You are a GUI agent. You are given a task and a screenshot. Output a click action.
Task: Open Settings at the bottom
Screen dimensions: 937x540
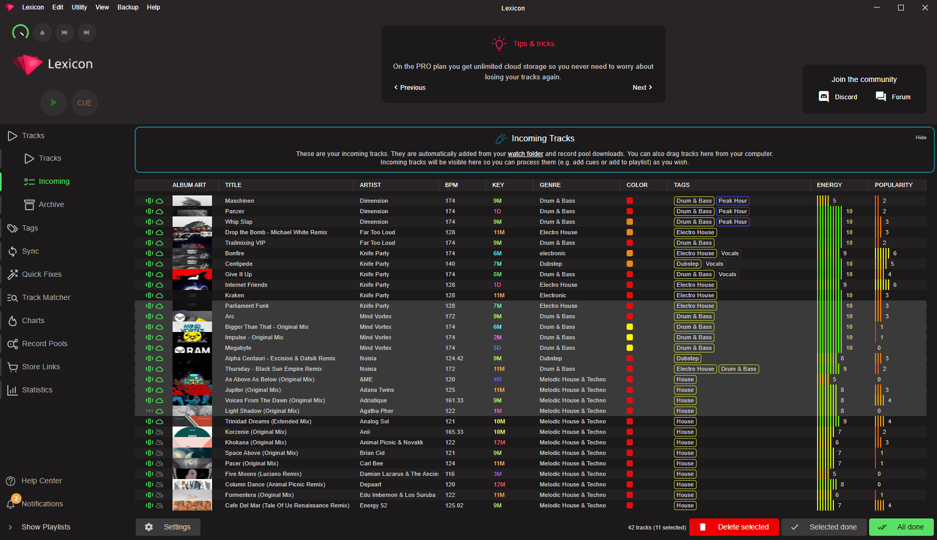pos(168,527)
